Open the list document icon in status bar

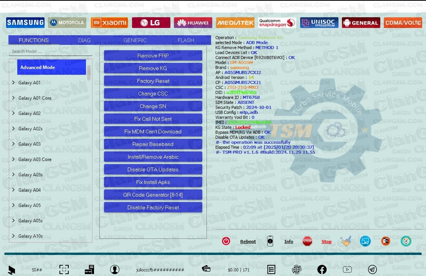pos(271,269)
